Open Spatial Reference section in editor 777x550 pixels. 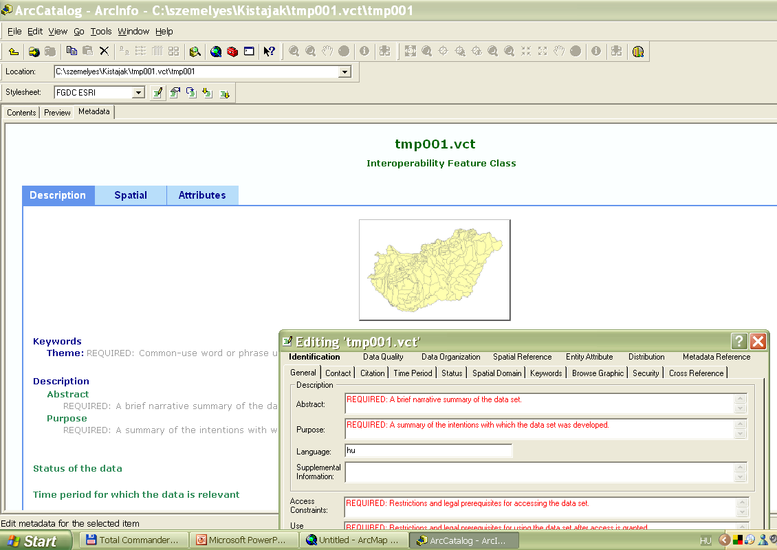tap(522, 357)
